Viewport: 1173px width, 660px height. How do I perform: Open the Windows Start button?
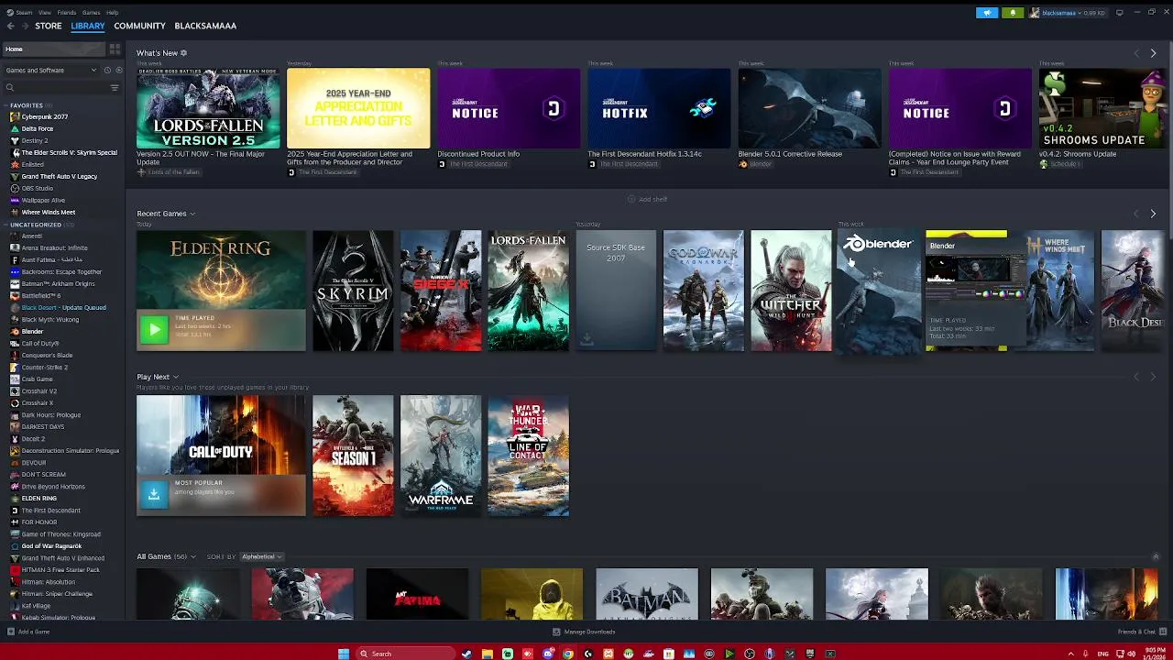(x=344, y=654)
